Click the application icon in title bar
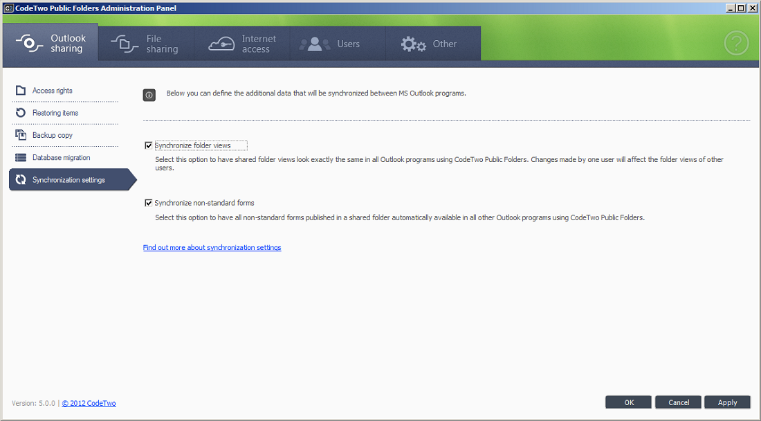The height and width of the screenshot is (421, 761). coord(8,8)
